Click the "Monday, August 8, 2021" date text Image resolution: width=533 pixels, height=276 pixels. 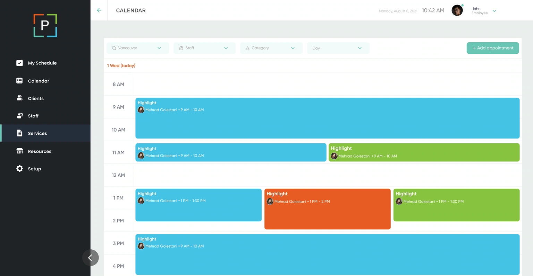pyautogui.click(x=398, y=11)
